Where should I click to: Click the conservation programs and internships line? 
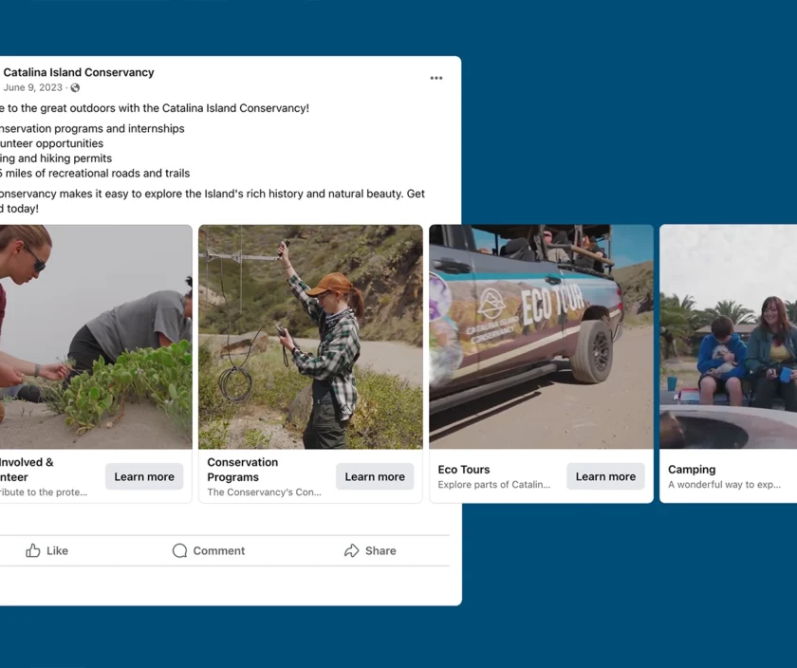(92, 129)
